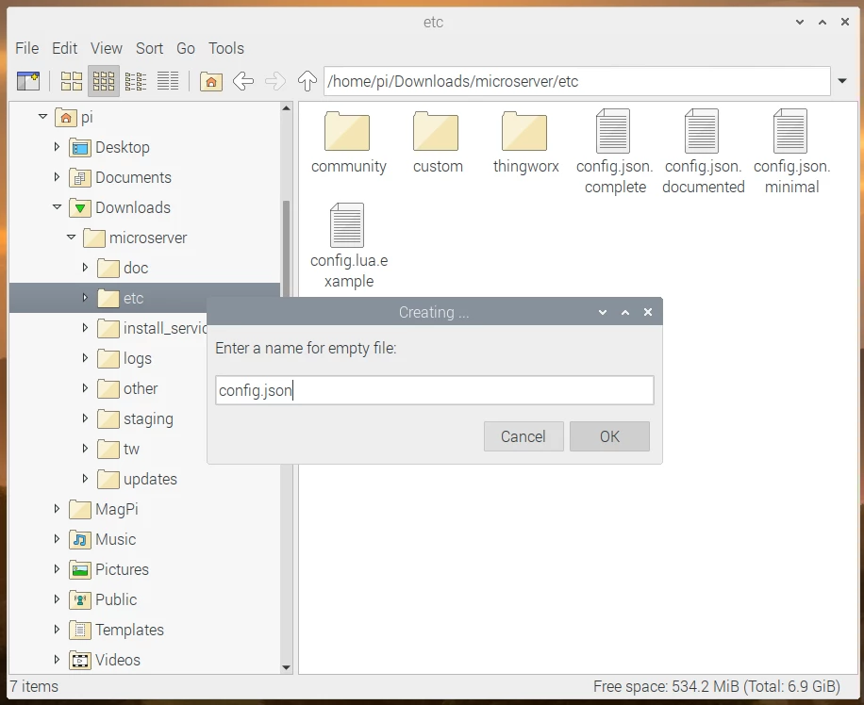Image resolution: width=864 pixels, height=705 pixels.
Task: Click inside the file name input field
Action: [x=434, y=389]
